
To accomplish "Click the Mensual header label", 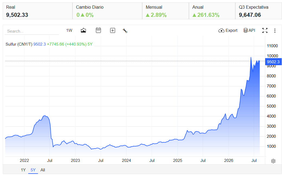I will click(154, 7).
